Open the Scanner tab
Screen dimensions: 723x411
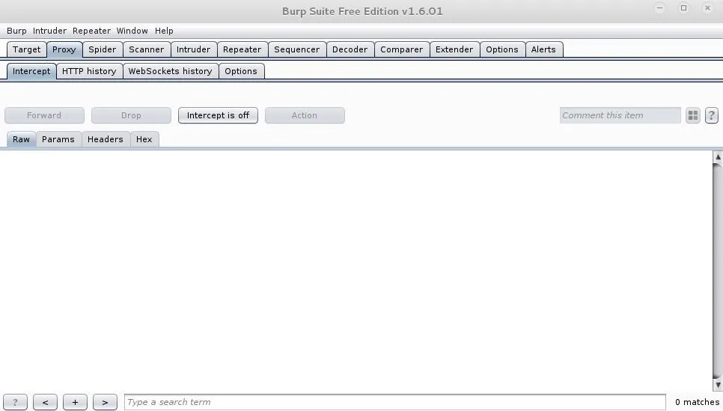(x=146, y=49)
